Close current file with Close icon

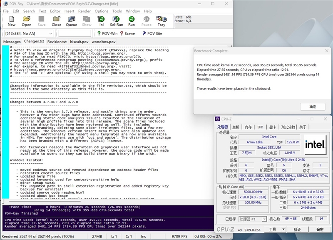pos(57,21)
